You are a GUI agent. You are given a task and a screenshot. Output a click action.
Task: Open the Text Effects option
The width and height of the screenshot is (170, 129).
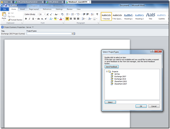click(x=51, y=19)
